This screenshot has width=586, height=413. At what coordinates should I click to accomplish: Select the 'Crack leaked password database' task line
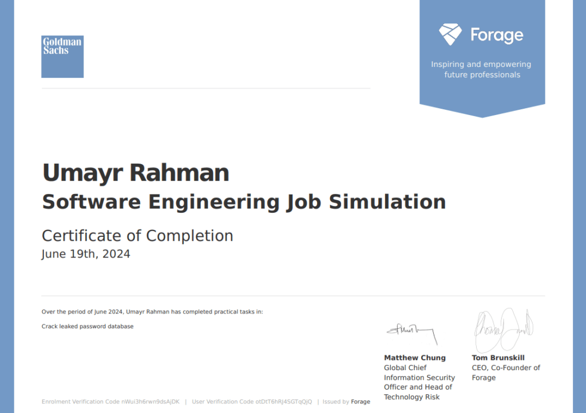pyautogui.click(x=88, y=327)
